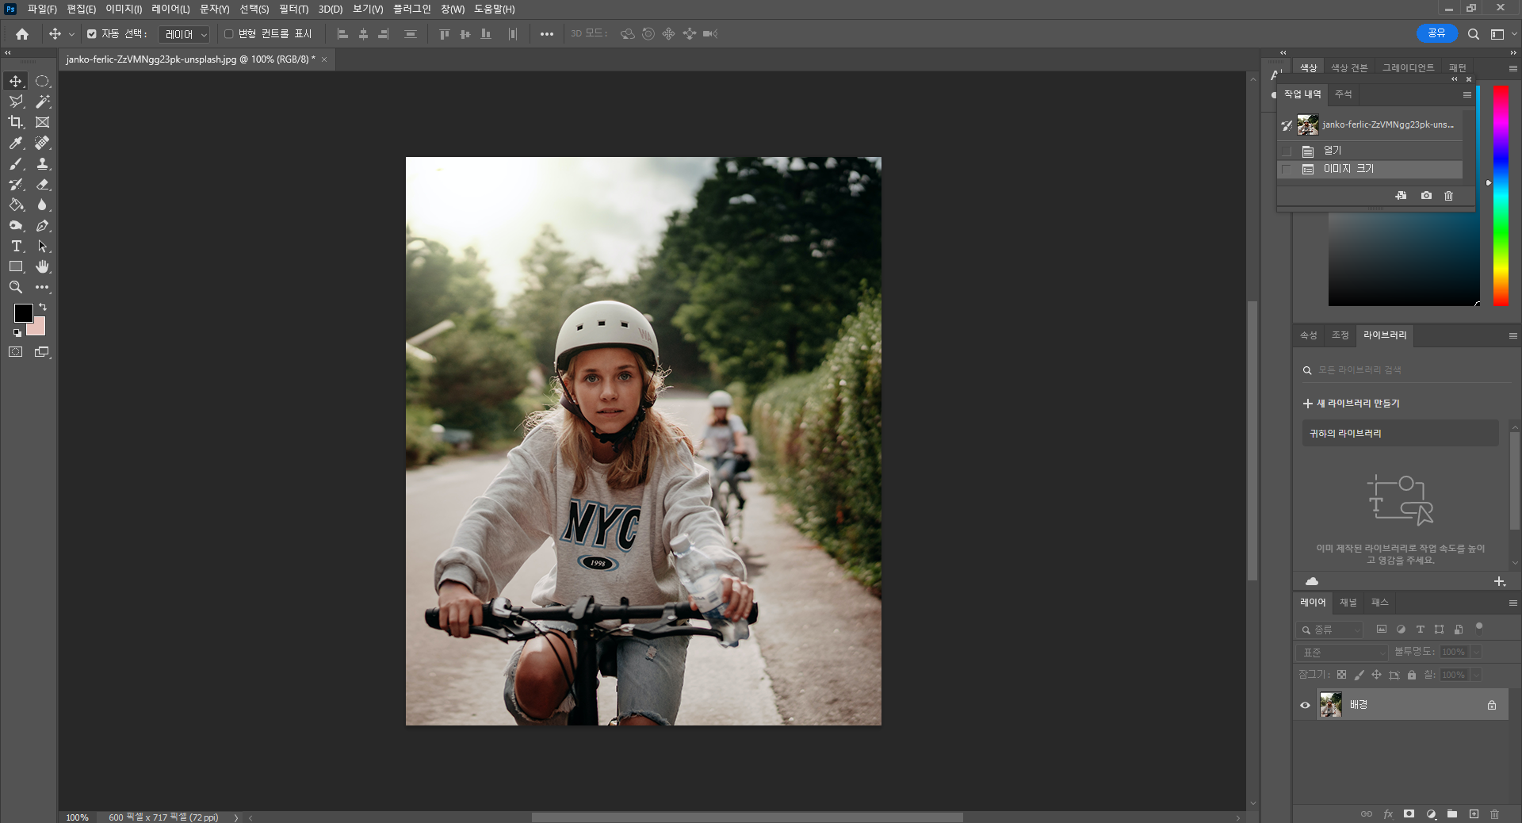The image size is (1522, 823).
Task: Click the 공유 share button
Action: tap(1436, 33)
